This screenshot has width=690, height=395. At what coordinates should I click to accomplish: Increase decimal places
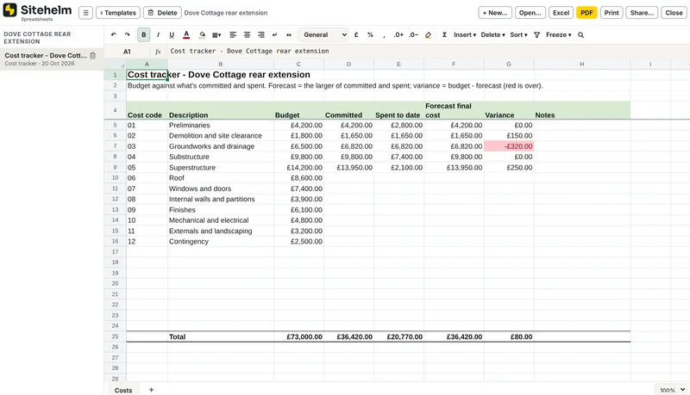coord(398,34)
